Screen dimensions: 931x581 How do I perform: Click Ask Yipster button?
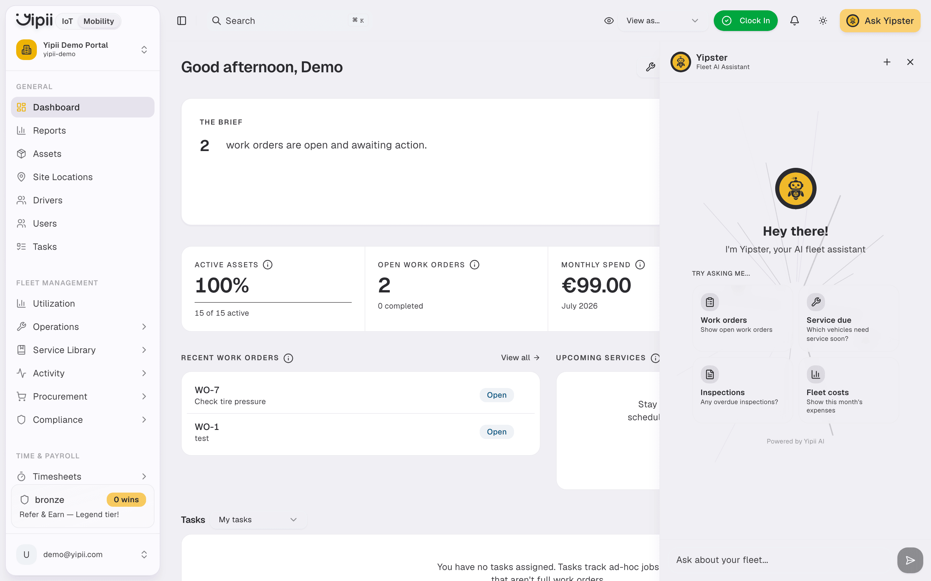tap(880, 21)
